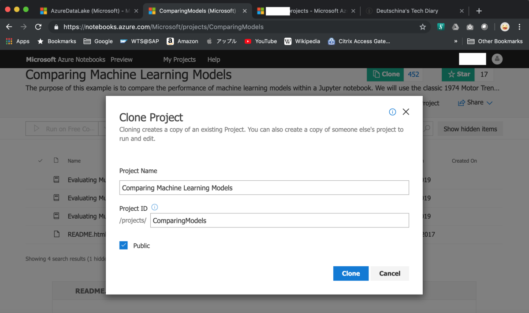529x313 pixels.
Task: Show the Project ID info tooltip
Action: pyautogui.click(x=155, y=207)
